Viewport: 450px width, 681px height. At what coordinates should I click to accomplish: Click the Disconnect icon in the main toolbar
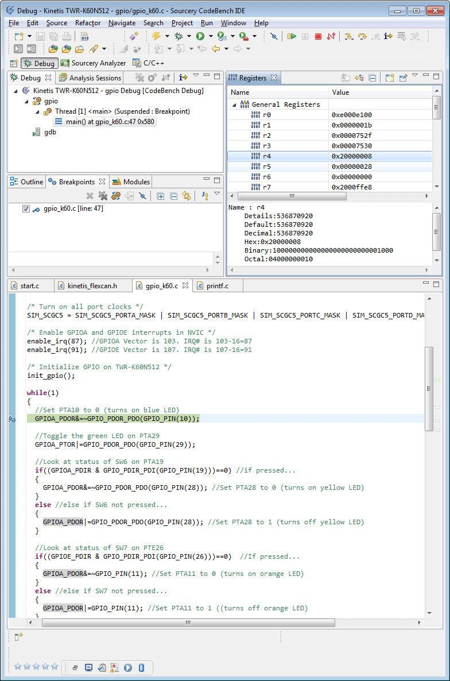tap(331, 36)
